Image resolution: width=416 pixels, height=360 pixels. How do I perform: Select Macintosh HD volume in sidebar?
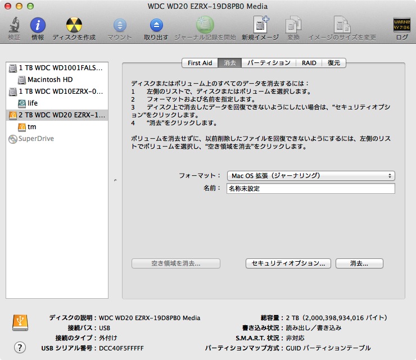[49, 80]
